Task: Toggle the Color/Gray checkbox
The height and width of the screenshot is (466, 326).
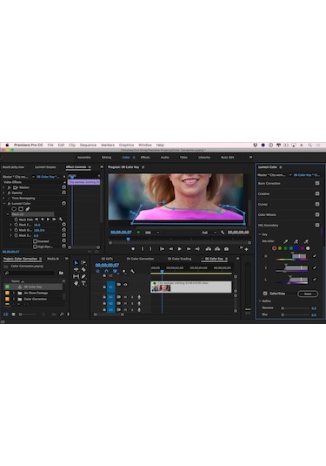Action: [x=265, y=294]
